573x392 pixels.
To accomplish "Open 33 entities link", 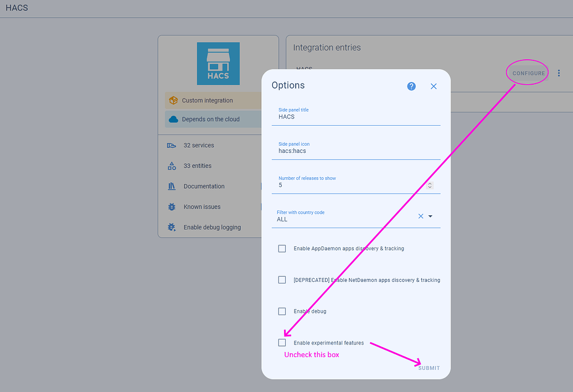I will click(197, 166).
